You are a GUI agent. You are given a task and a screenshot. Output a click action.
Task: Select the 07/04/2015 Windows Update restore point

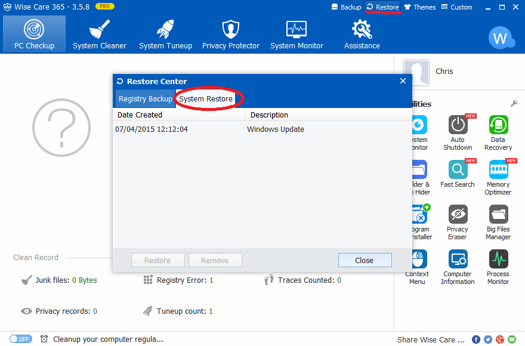coord(262,129)
